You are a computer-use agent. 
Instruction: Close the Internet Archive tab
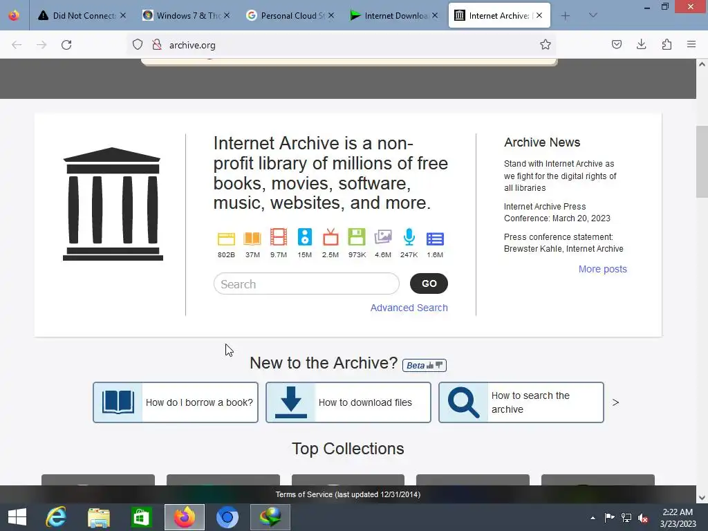tap(539, 15)
